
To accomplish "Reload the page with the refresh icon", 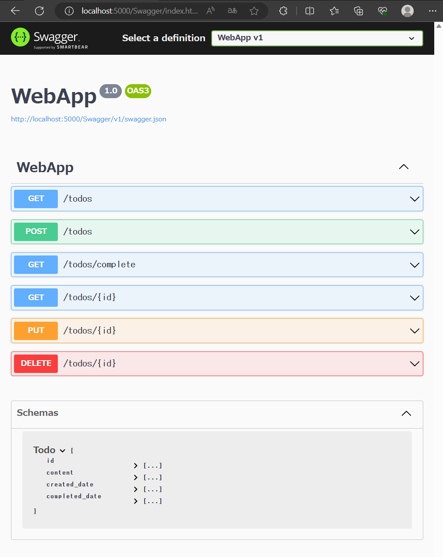I will pyautogui.click(x=39, y=11).
